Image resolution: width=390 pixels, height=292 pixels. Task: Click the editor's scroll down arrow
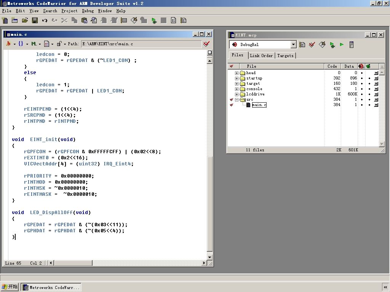coord(210,257)
